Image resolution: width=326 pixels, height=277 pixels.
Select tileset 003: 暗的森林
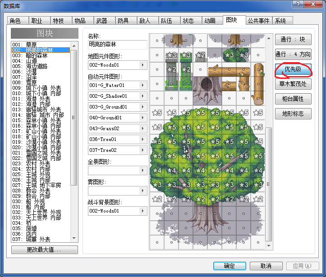click(x=41, y=55)
